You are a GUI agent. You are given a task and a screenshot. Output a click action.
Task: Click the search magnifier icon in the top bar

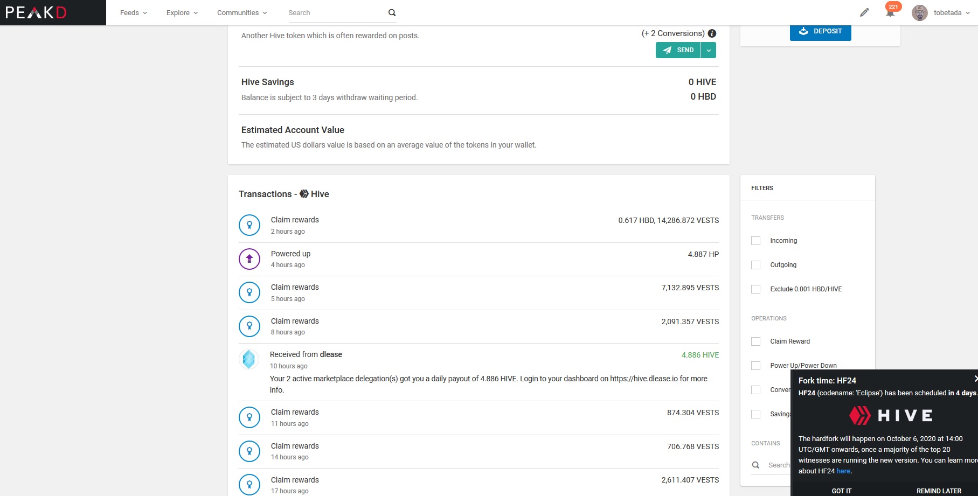tap(392, 13)
